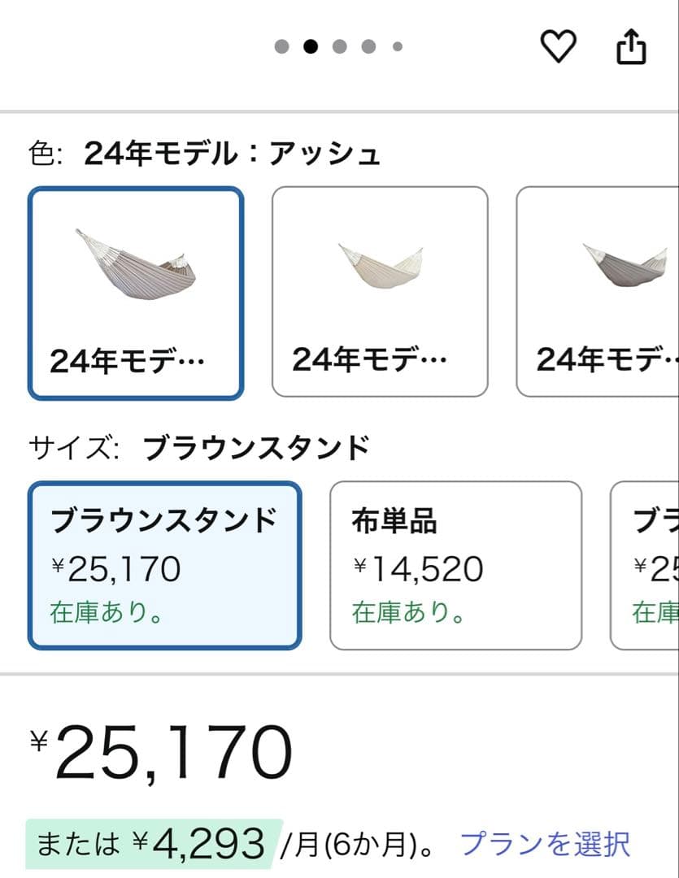Choose the beige hammock color option
Screen dimensions: 679x878
pyautogui.click(x=380, y=291)
